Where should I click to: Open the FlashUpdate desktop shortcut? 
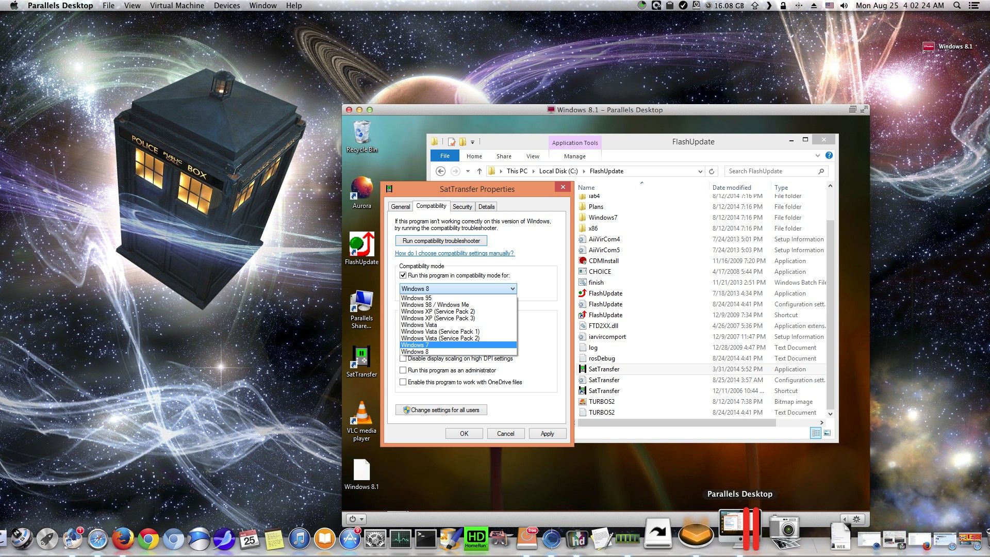pyautogui.click(x=361, y=249)
